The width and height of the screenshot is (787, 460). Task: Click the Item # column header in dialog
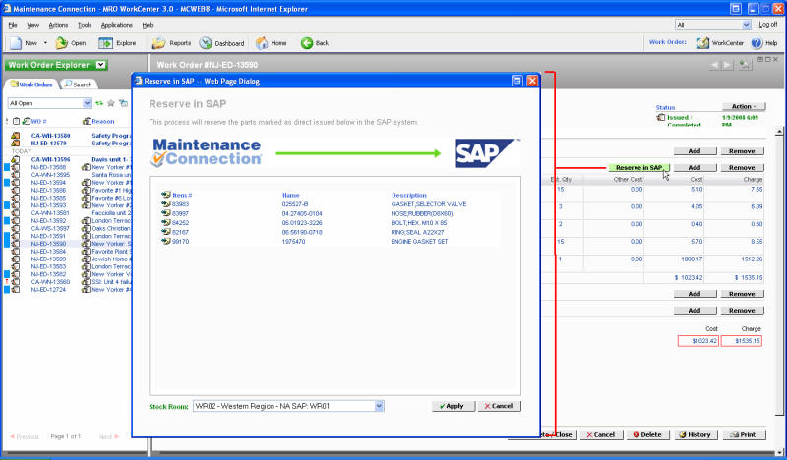tap(182, 196)
